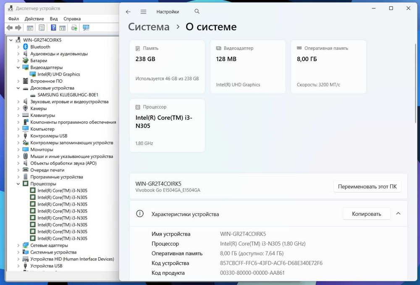Select the Контроллеры USB plug icon
Viewport: 420px width, 285px height.
coord(26,136)
